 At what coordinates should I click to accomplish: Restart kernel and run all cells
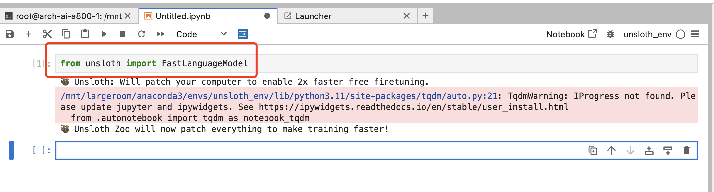coord(160,34)
